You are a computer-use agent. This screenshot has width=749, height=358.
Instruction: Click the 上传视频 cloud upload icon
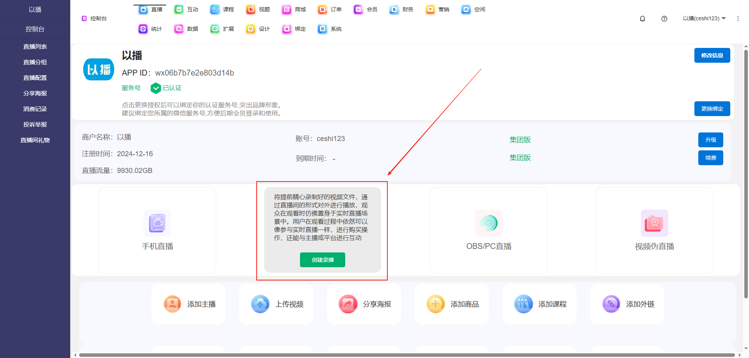260,304
